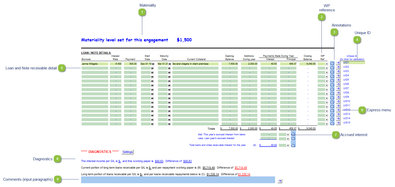The width and height of the screenshot is (395, 187).
Task: Add an annotation on the UID15 row
Action: [332, 124]
